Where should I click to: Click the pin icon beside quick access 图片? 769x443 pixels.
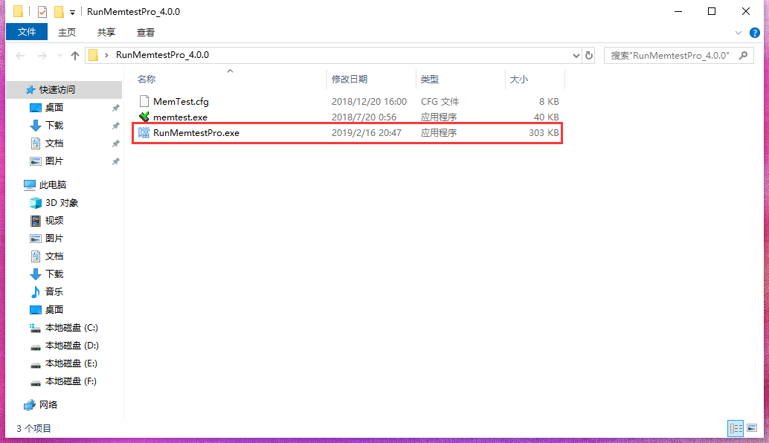pos(116,161)
